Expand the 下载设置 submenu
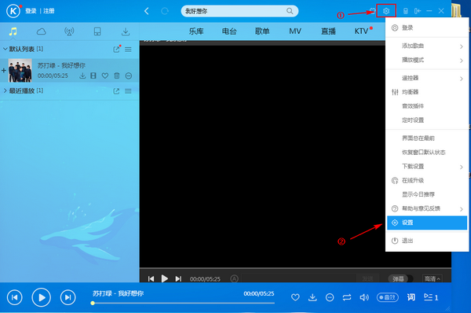The width and height of the screenshot is (471, 313). 426,167
